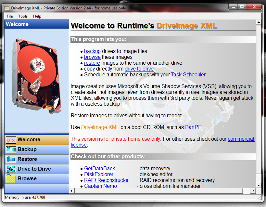Click the blue Welcome panel header
The image size is (266, 207).
[37, 24]
